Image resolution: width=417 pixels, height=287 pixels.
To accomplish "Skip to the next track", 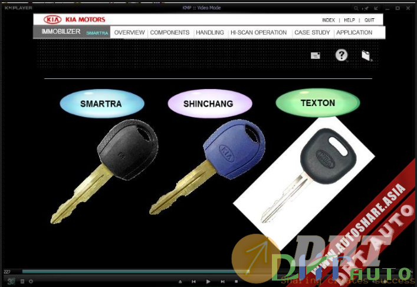I will coord(222,282).
